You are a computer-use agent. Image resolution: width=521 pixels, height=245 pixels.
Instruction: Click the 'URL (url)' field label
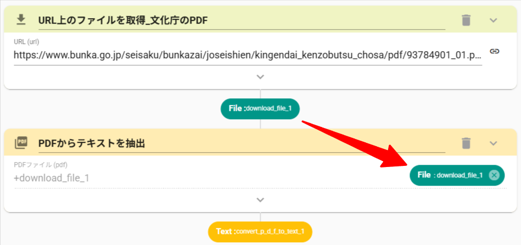tap(26, 42)
